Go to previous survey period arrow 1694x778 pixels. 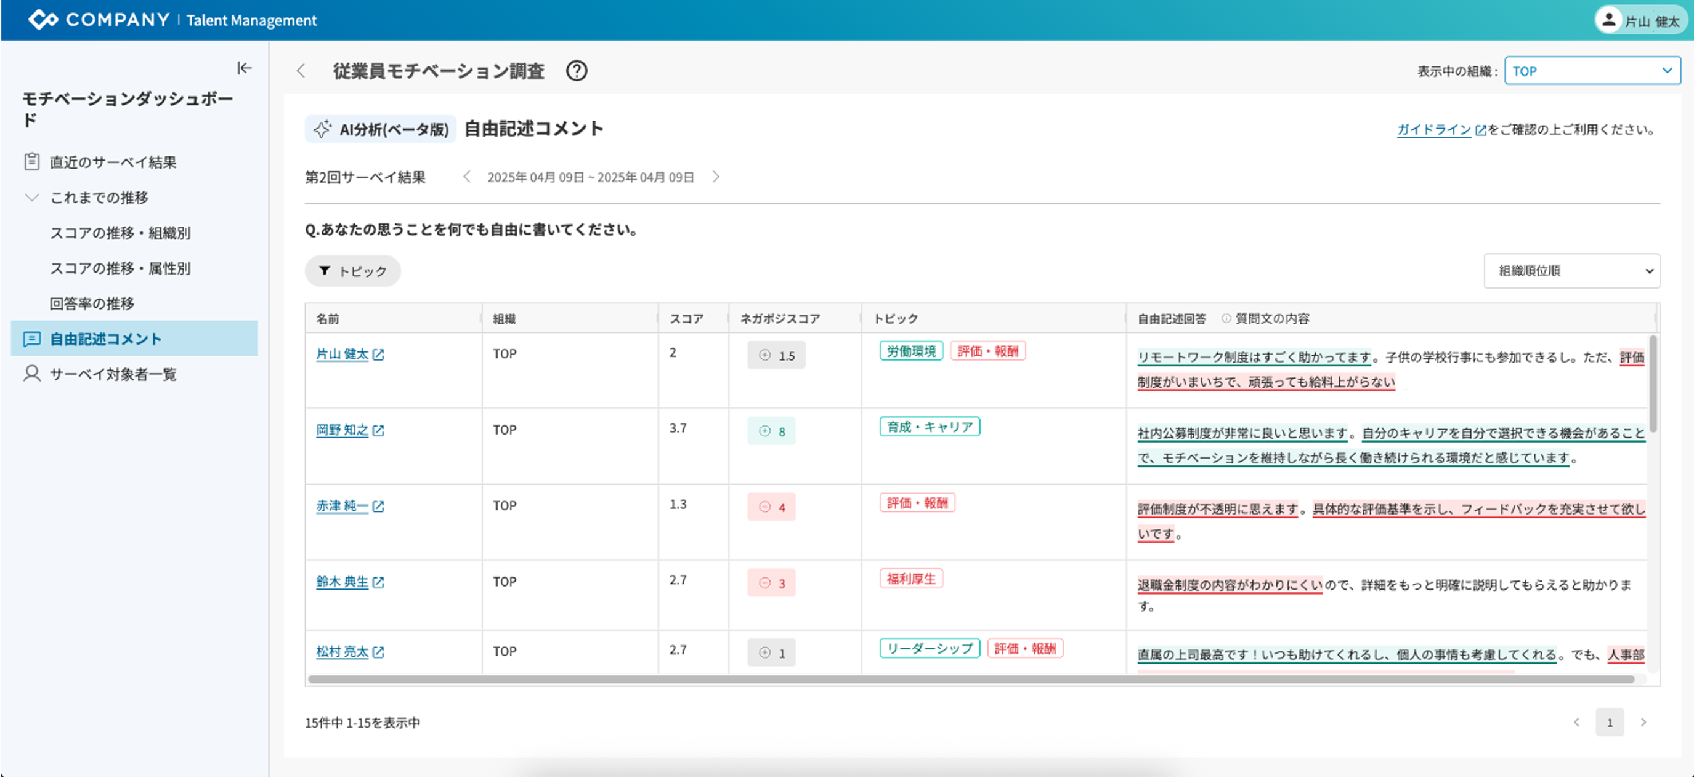[467, 177]
